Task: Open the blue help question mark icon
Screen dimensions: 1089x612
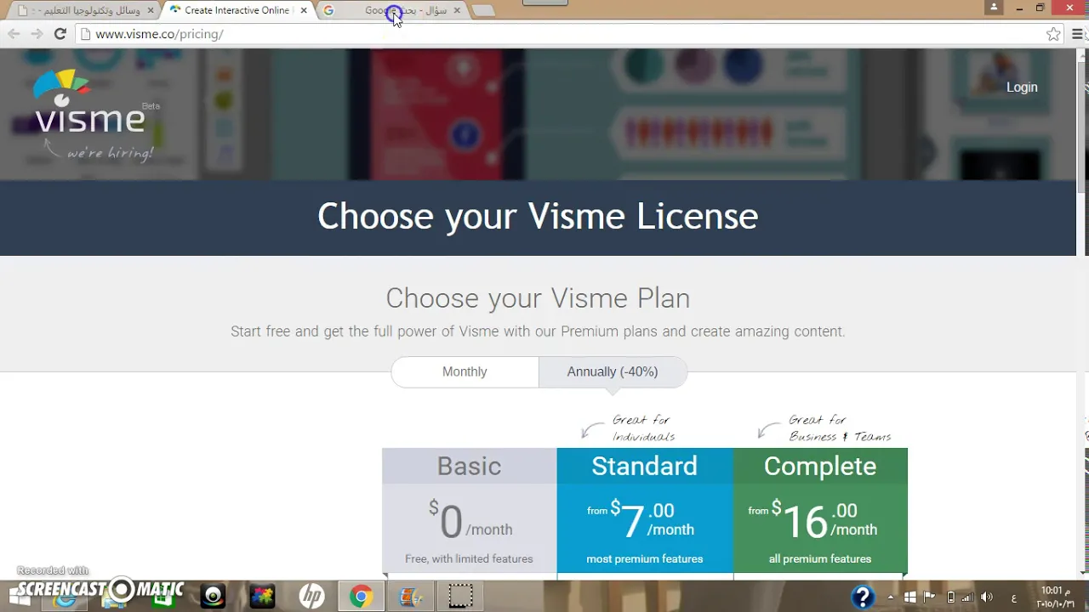Action: (863, 597)
